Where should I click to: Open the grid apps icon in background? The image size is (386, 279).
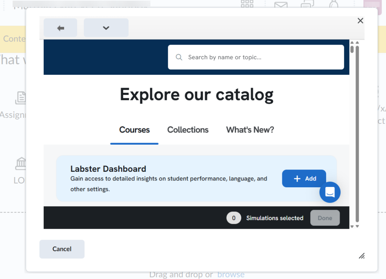tap(247, 4)
